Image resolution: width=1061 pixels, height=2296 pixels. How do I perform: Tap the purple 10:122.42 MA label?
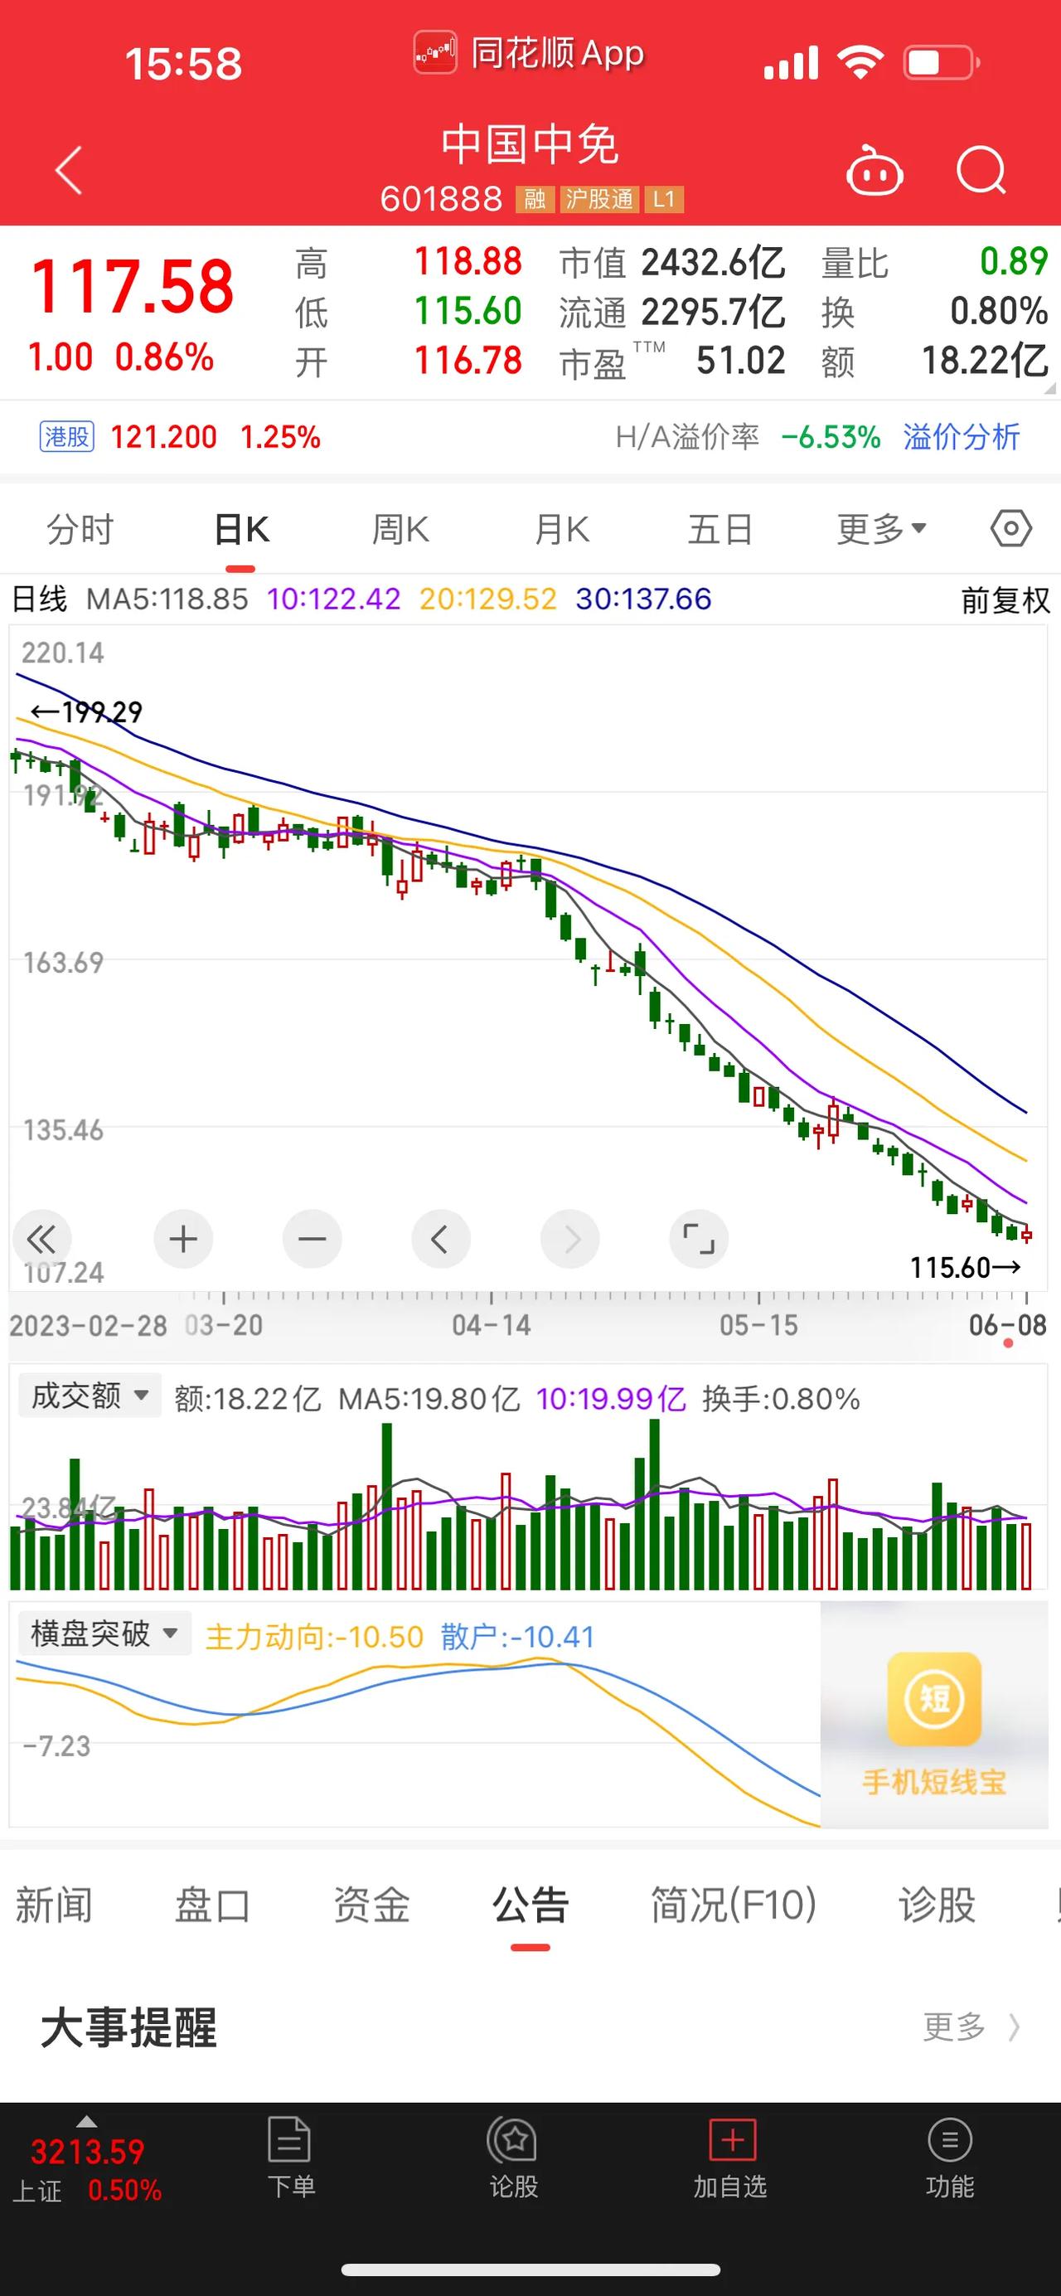334,599
